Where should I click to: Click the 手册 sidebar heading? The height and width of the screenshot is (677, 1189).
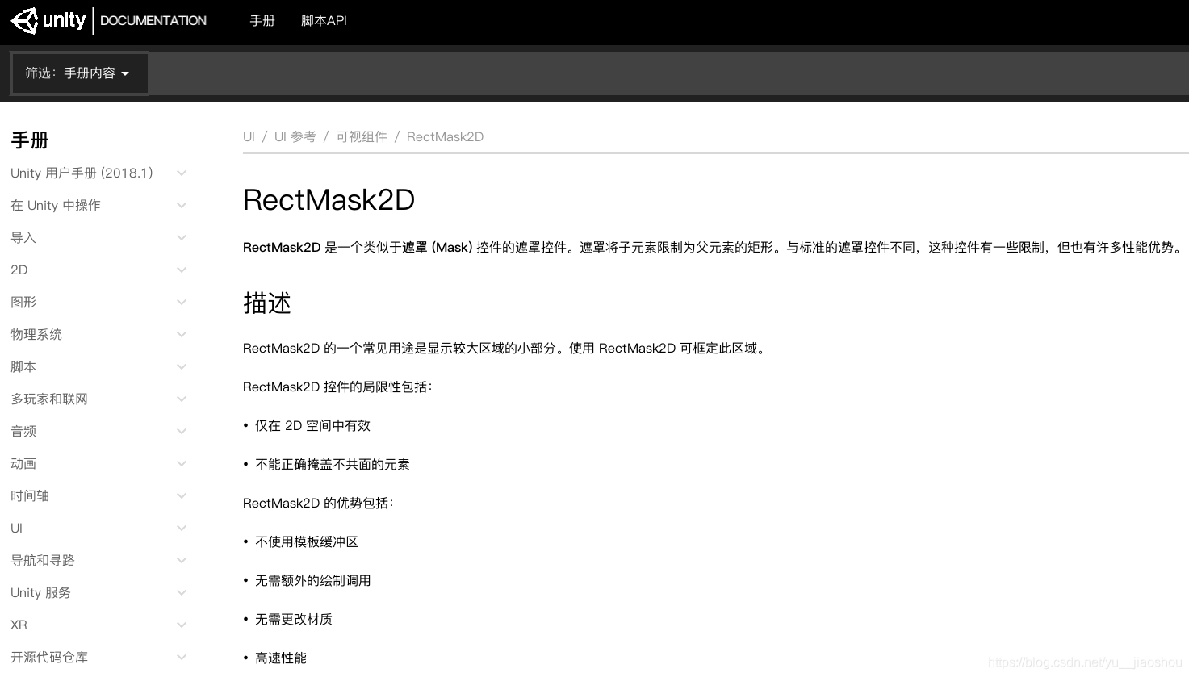pos(30,140)
